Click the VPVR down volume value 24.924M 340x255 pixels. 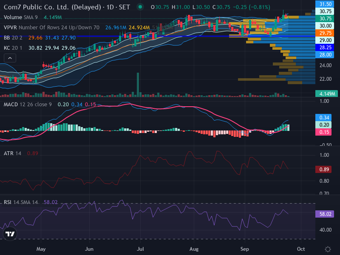(x=139, y=28)
